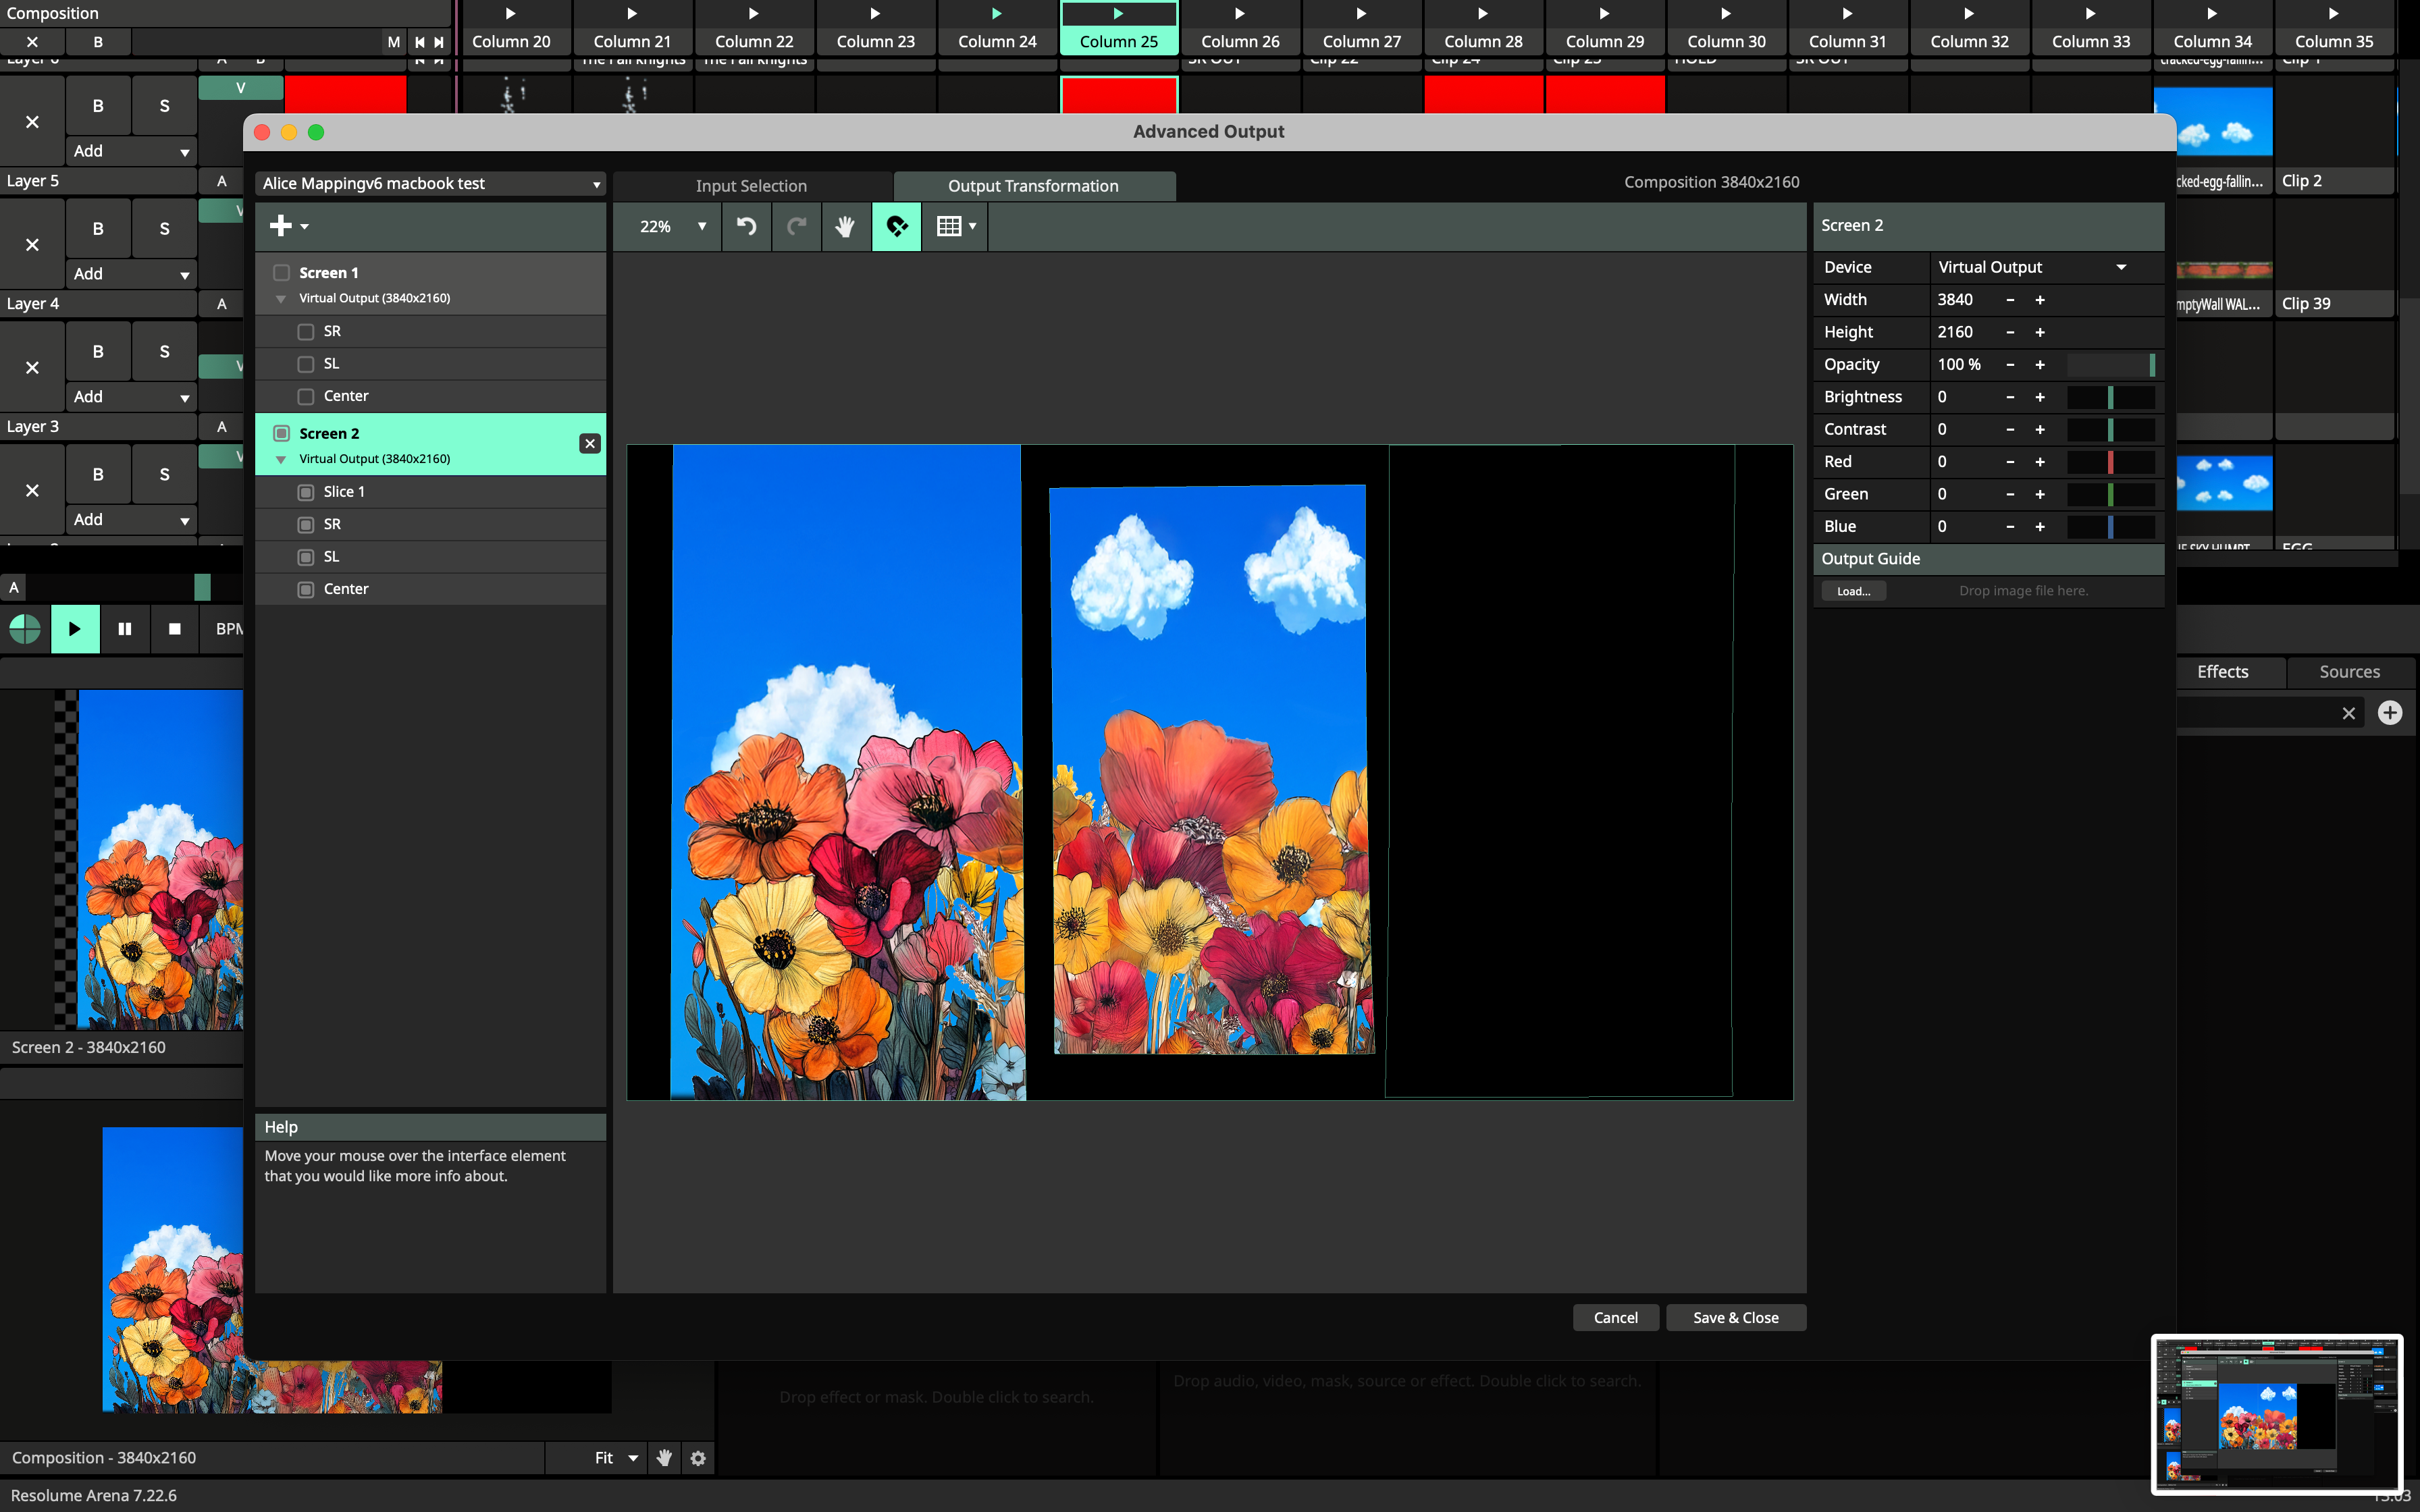Open Alice Mappingv6 macbook test preset dropdown
2420x1512 pixels.
tap(431, 184)
